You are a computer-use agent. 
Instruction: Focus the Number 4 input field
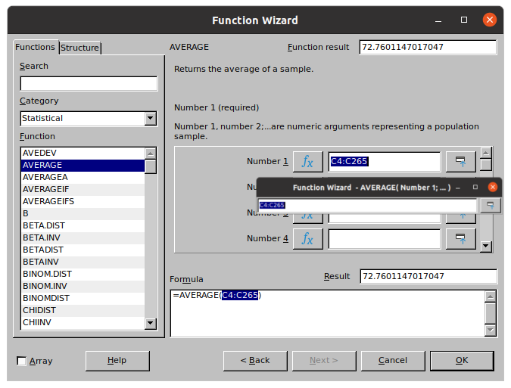coord(385,238)
